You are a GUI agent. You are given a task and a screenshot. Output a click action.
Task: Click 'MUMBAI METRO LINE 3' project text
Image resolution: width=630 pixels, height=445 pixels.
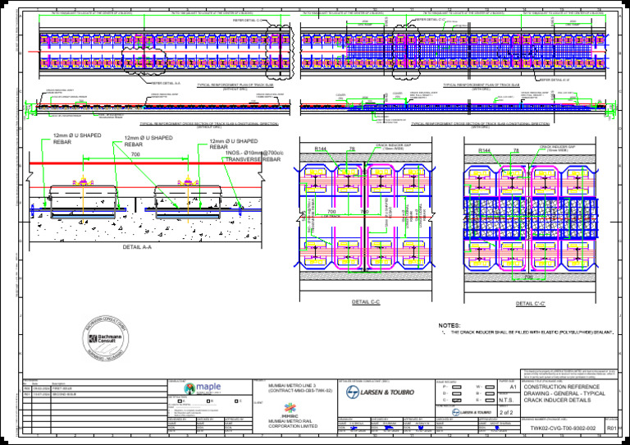[x=292, y=386]
